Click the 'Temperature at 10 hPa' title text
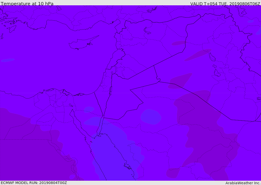 pos(27,4)
